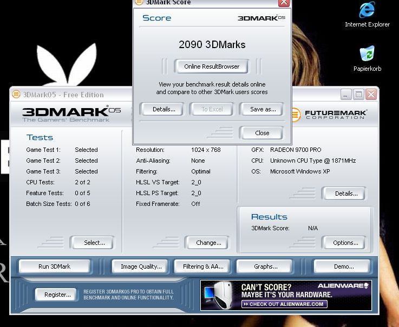Click the Score heading in dialog
The width and height of the screenshot is (399, 327).
click(157, 18)
